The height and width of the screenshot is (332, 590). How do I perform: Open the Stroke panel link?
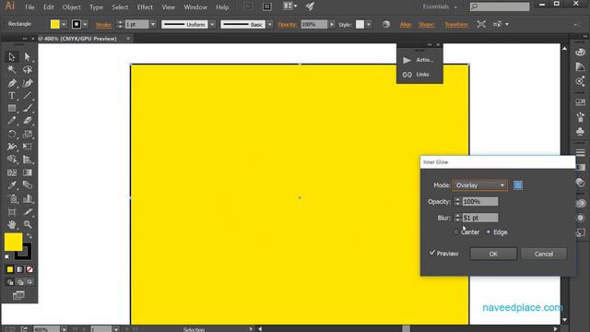click(x=103, y=25)
